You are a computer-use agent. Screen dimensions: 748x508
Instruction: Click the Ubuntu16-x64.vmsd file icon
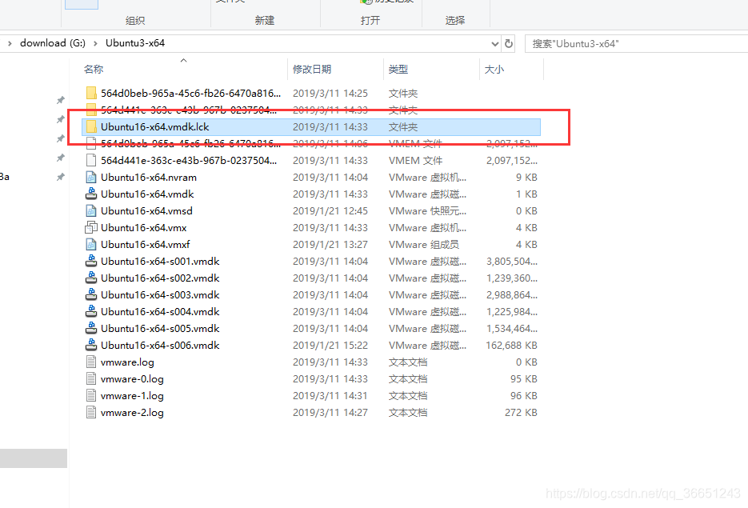point(91,210)
